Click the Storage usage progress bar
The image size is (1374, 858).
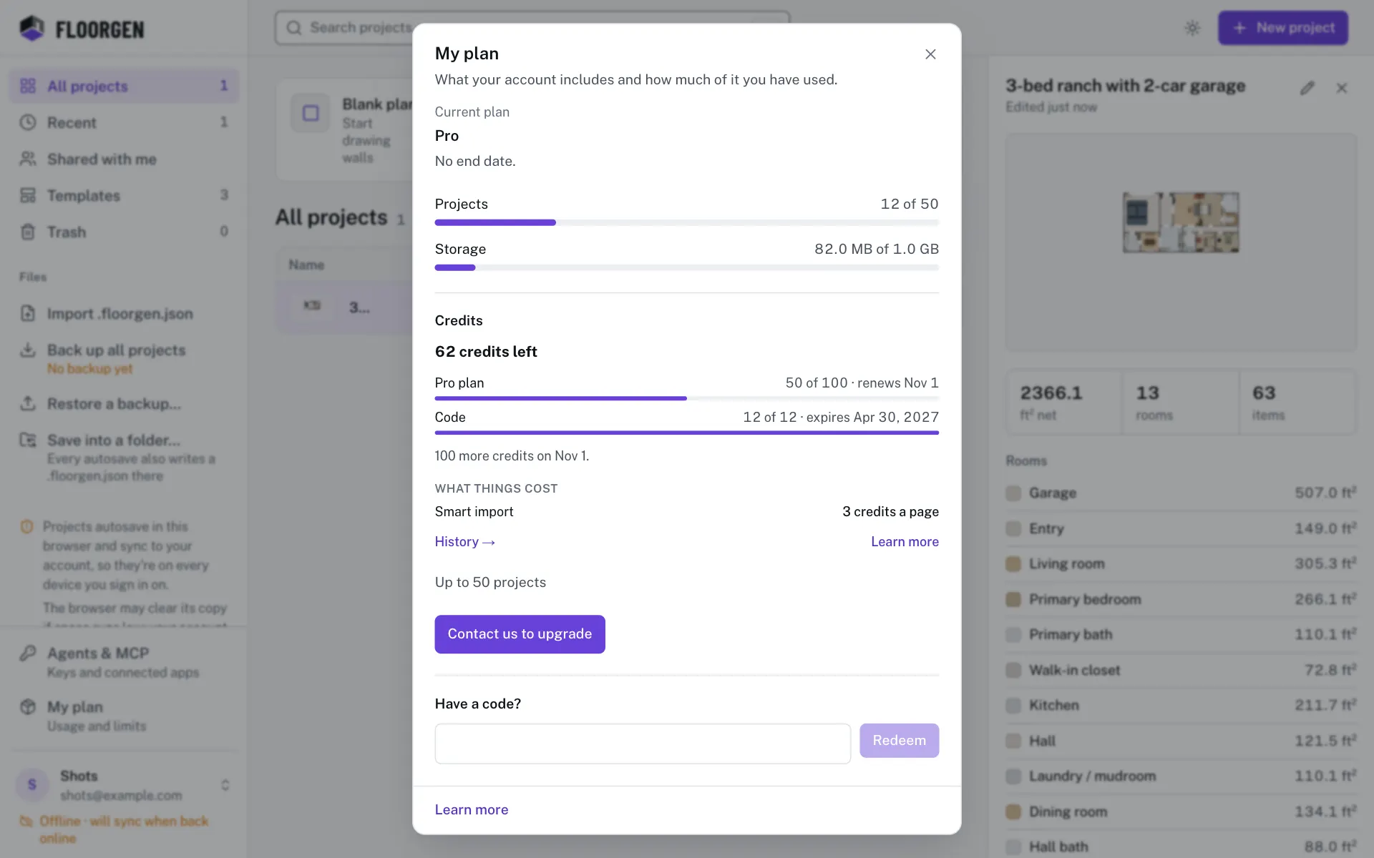[x=687, y=267]
